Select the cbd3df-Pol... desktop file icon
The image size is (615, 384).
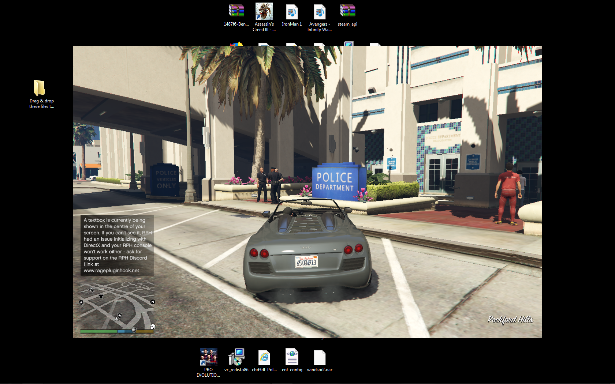click(264, 360)
